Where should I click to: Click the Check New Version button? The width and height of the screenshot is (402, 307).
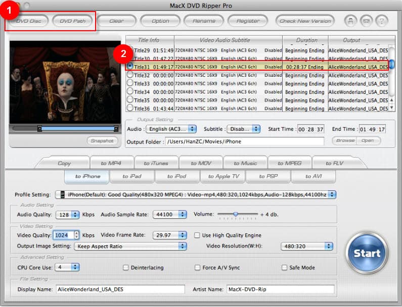click(305, 21)
